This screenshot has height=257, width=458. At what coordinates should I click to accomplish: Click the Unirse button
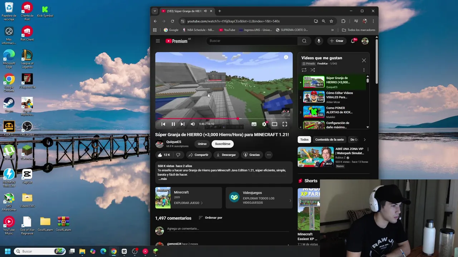pyautogui.click(x=202, y=144)
